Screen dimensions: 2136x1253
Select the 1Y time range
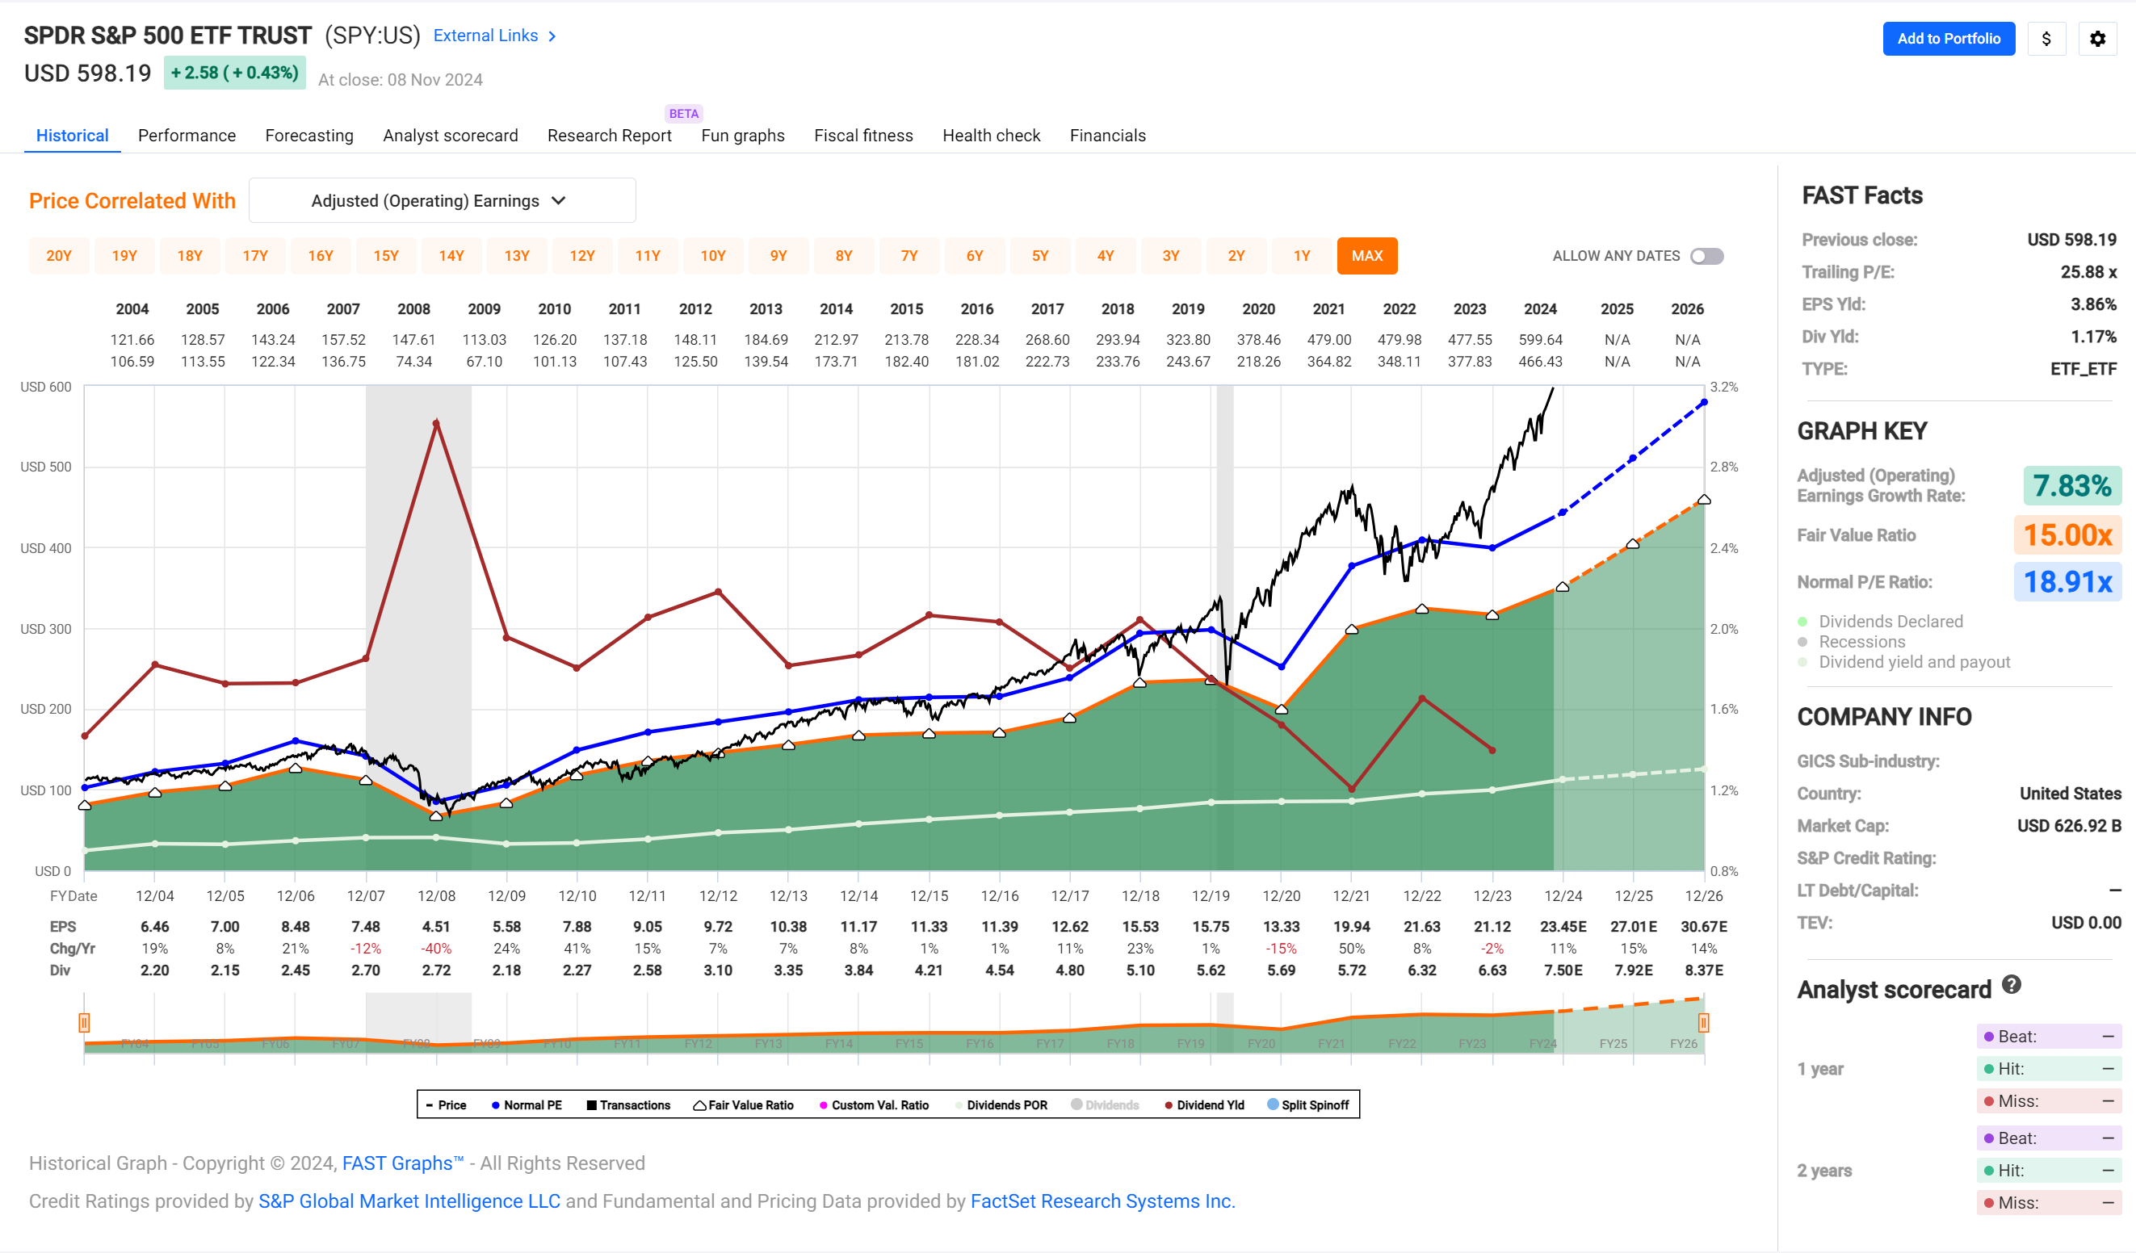pyautogui.click(x=1302, y=256)
